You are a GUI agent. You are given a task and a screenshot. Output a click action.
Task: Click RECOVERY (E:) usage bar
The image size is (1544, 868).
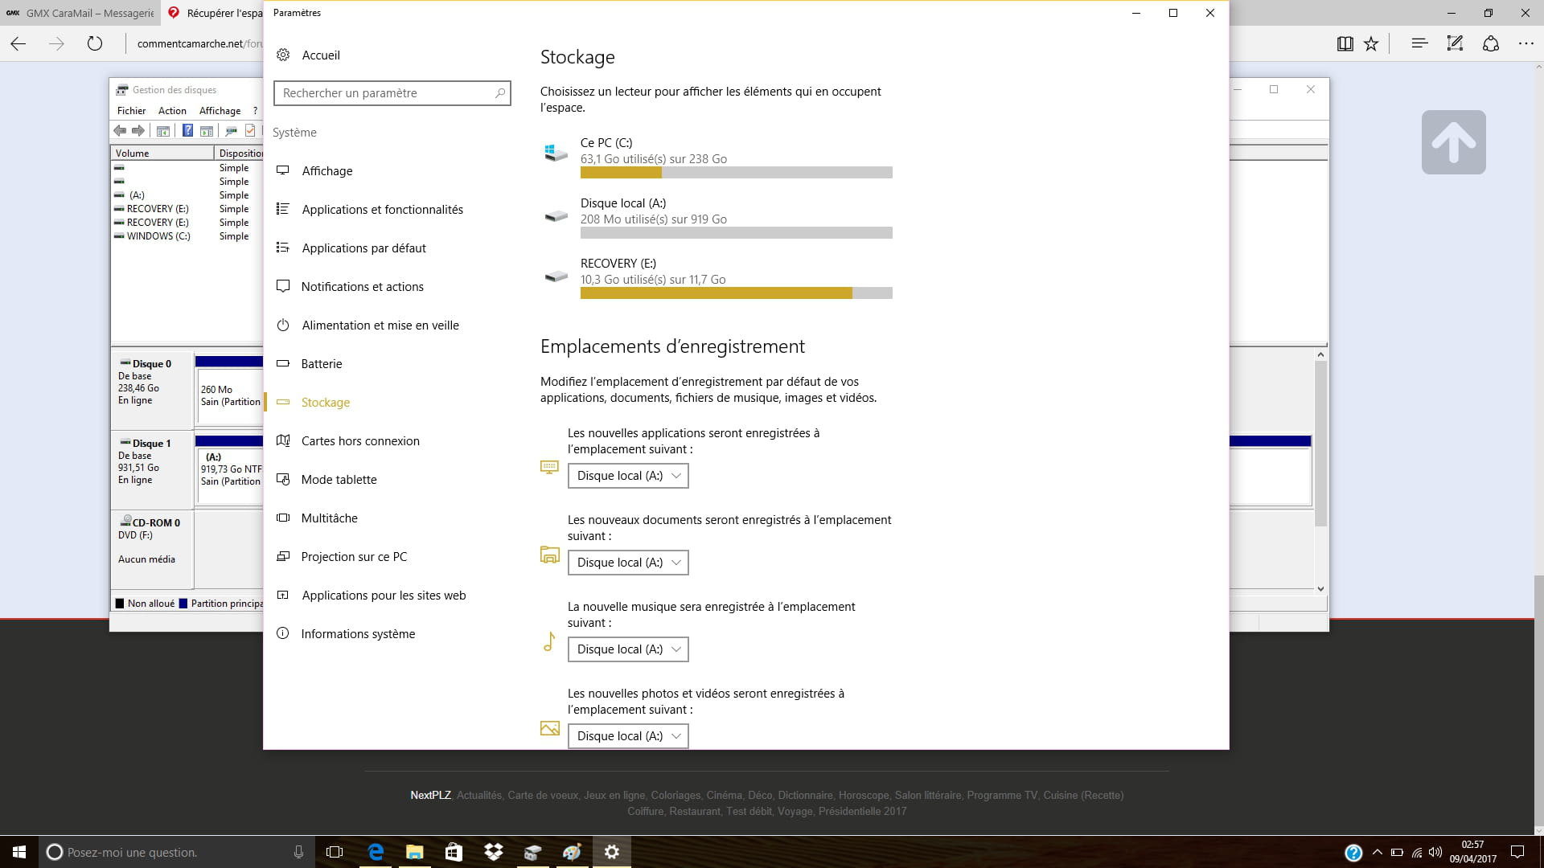736,293
